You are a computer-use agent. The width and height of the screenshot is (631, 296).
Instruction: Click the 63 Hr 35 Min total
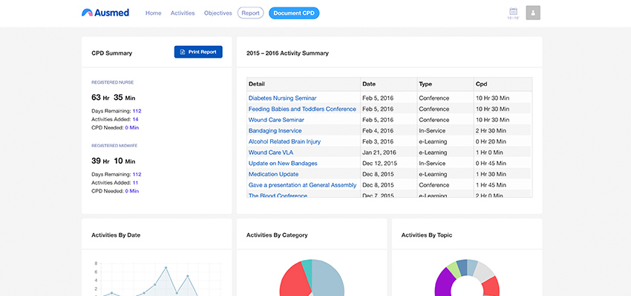(114, 98)
